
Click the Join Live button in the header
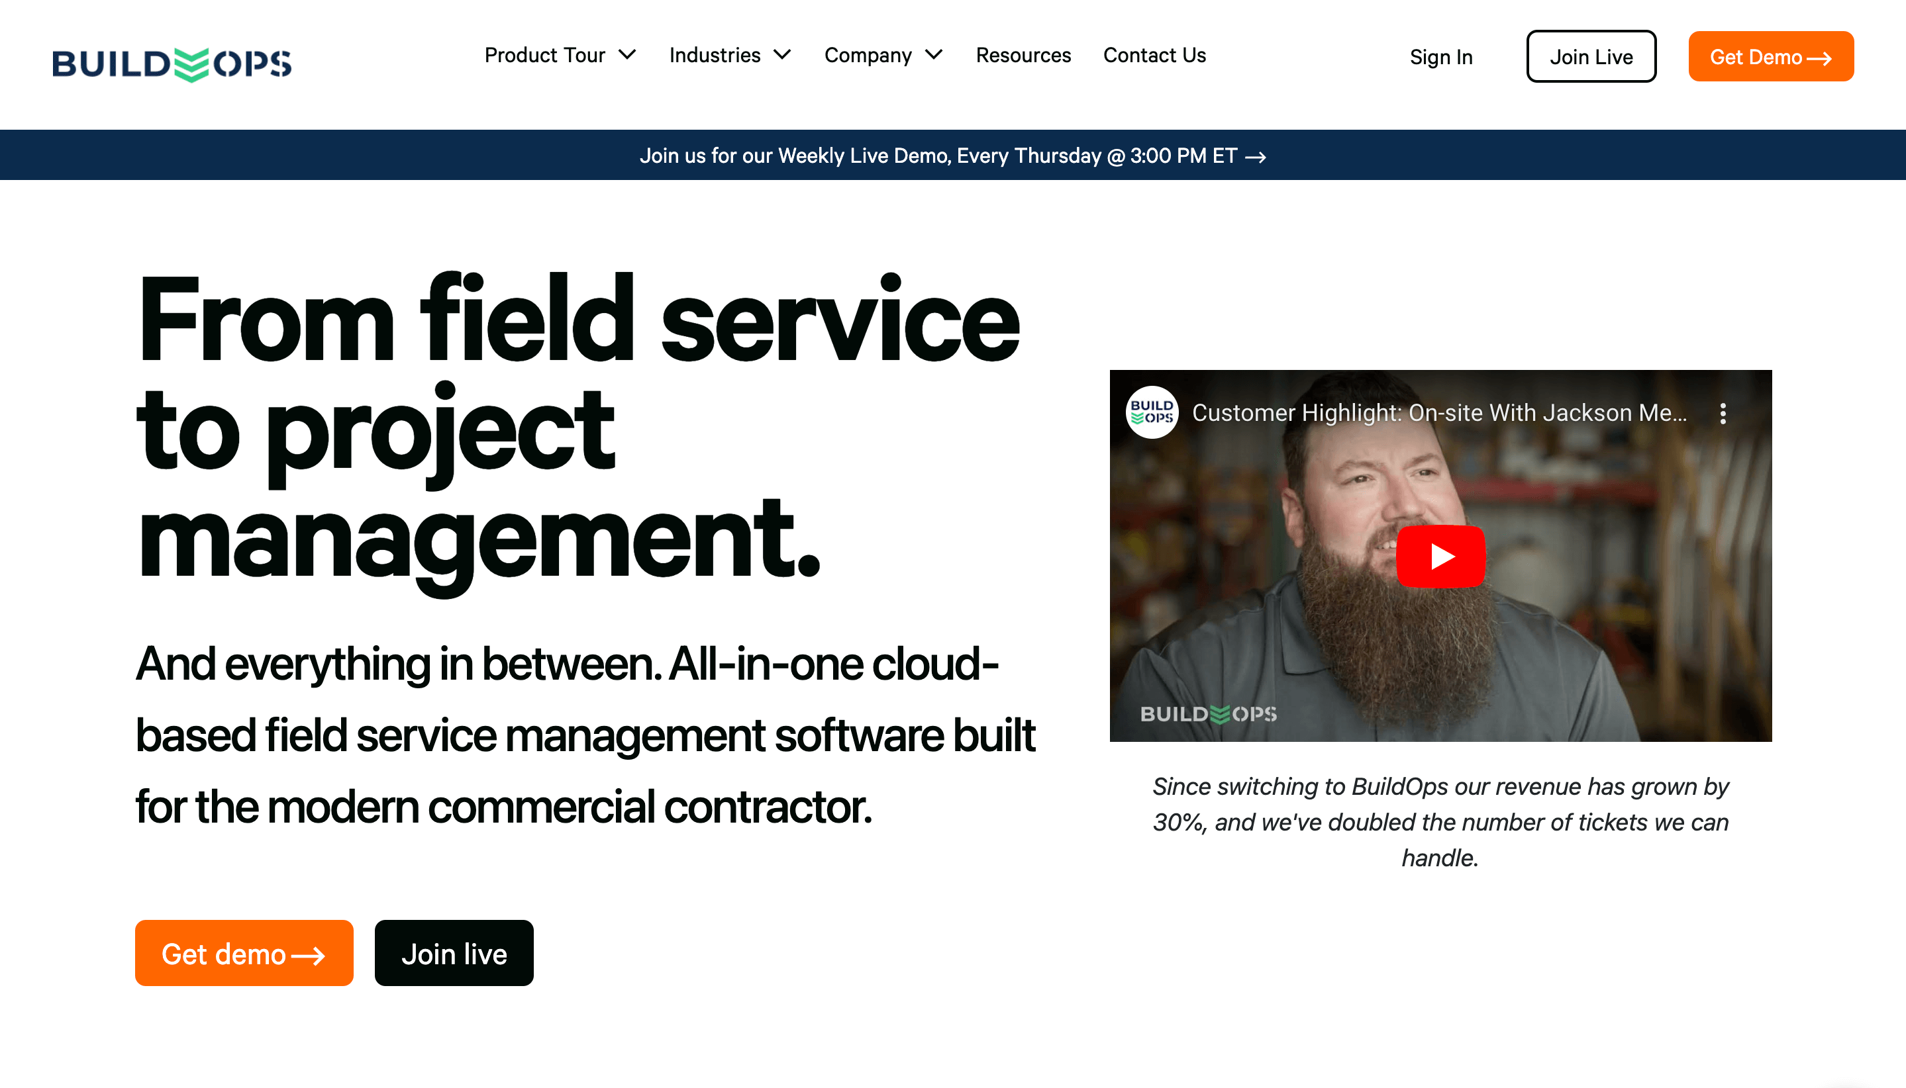pyautogui.click(x=1591, y=56)
